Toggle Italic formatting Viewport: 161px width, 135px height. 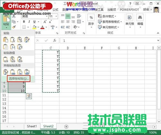tap(29, 22)
